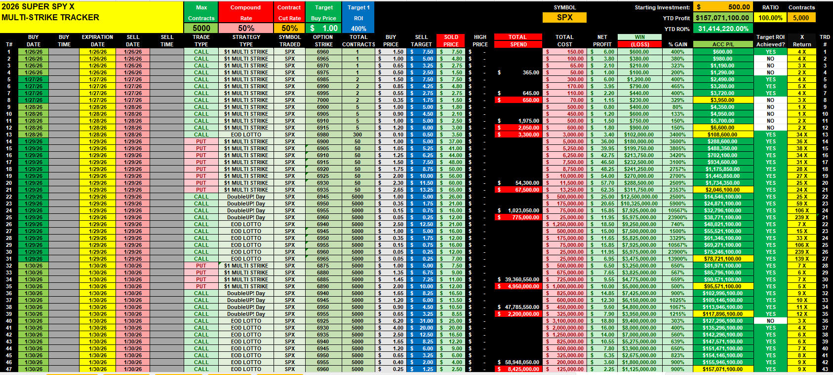Click the WIN (LOSS) column header

[639, 40]
